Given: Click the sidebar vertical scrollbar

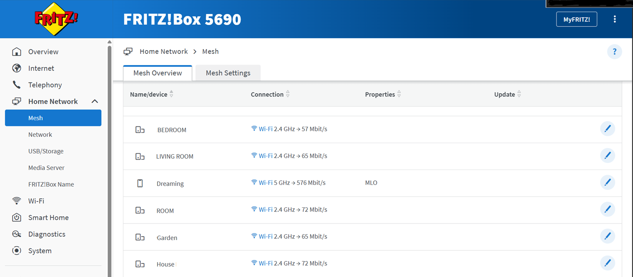Looking at the screenshot, I should coord(110,158).
